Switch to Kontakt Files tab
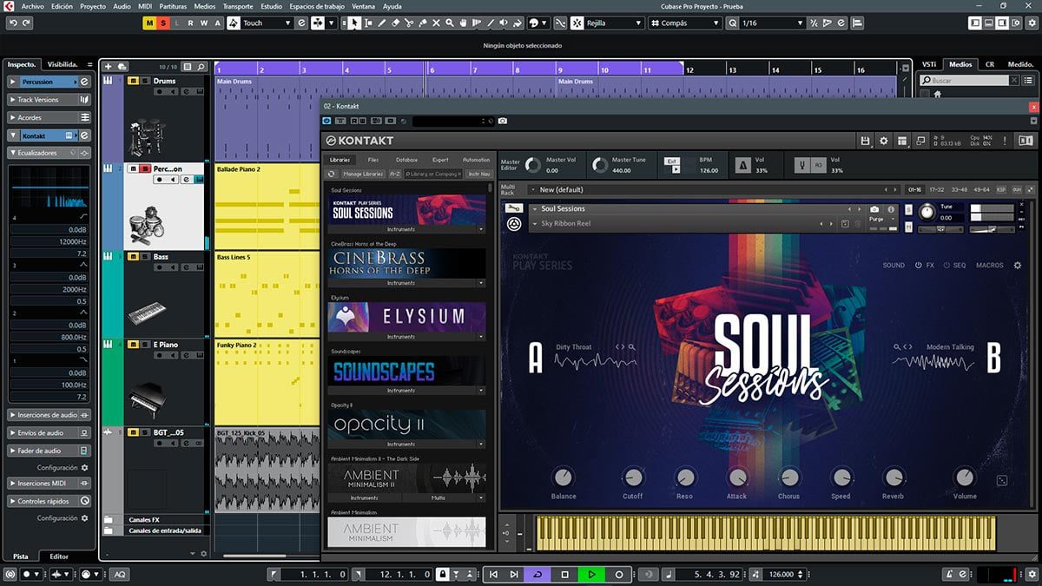Viewport: 1042px width, 586px height. 373,160
